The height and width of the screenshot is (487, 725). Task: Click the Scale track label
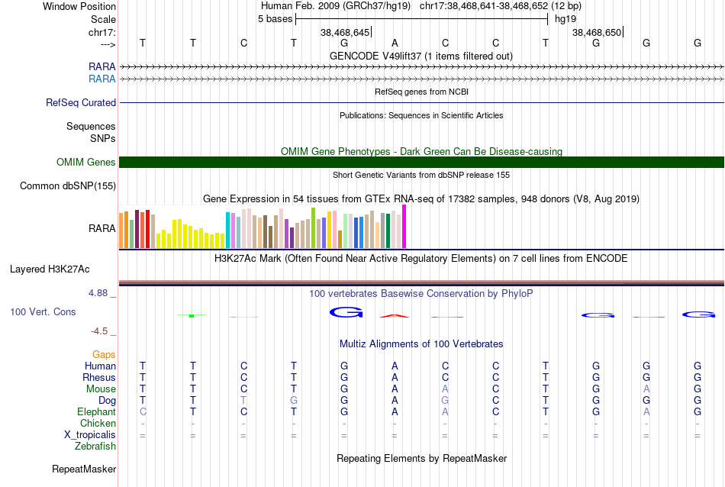click(103, 19)
